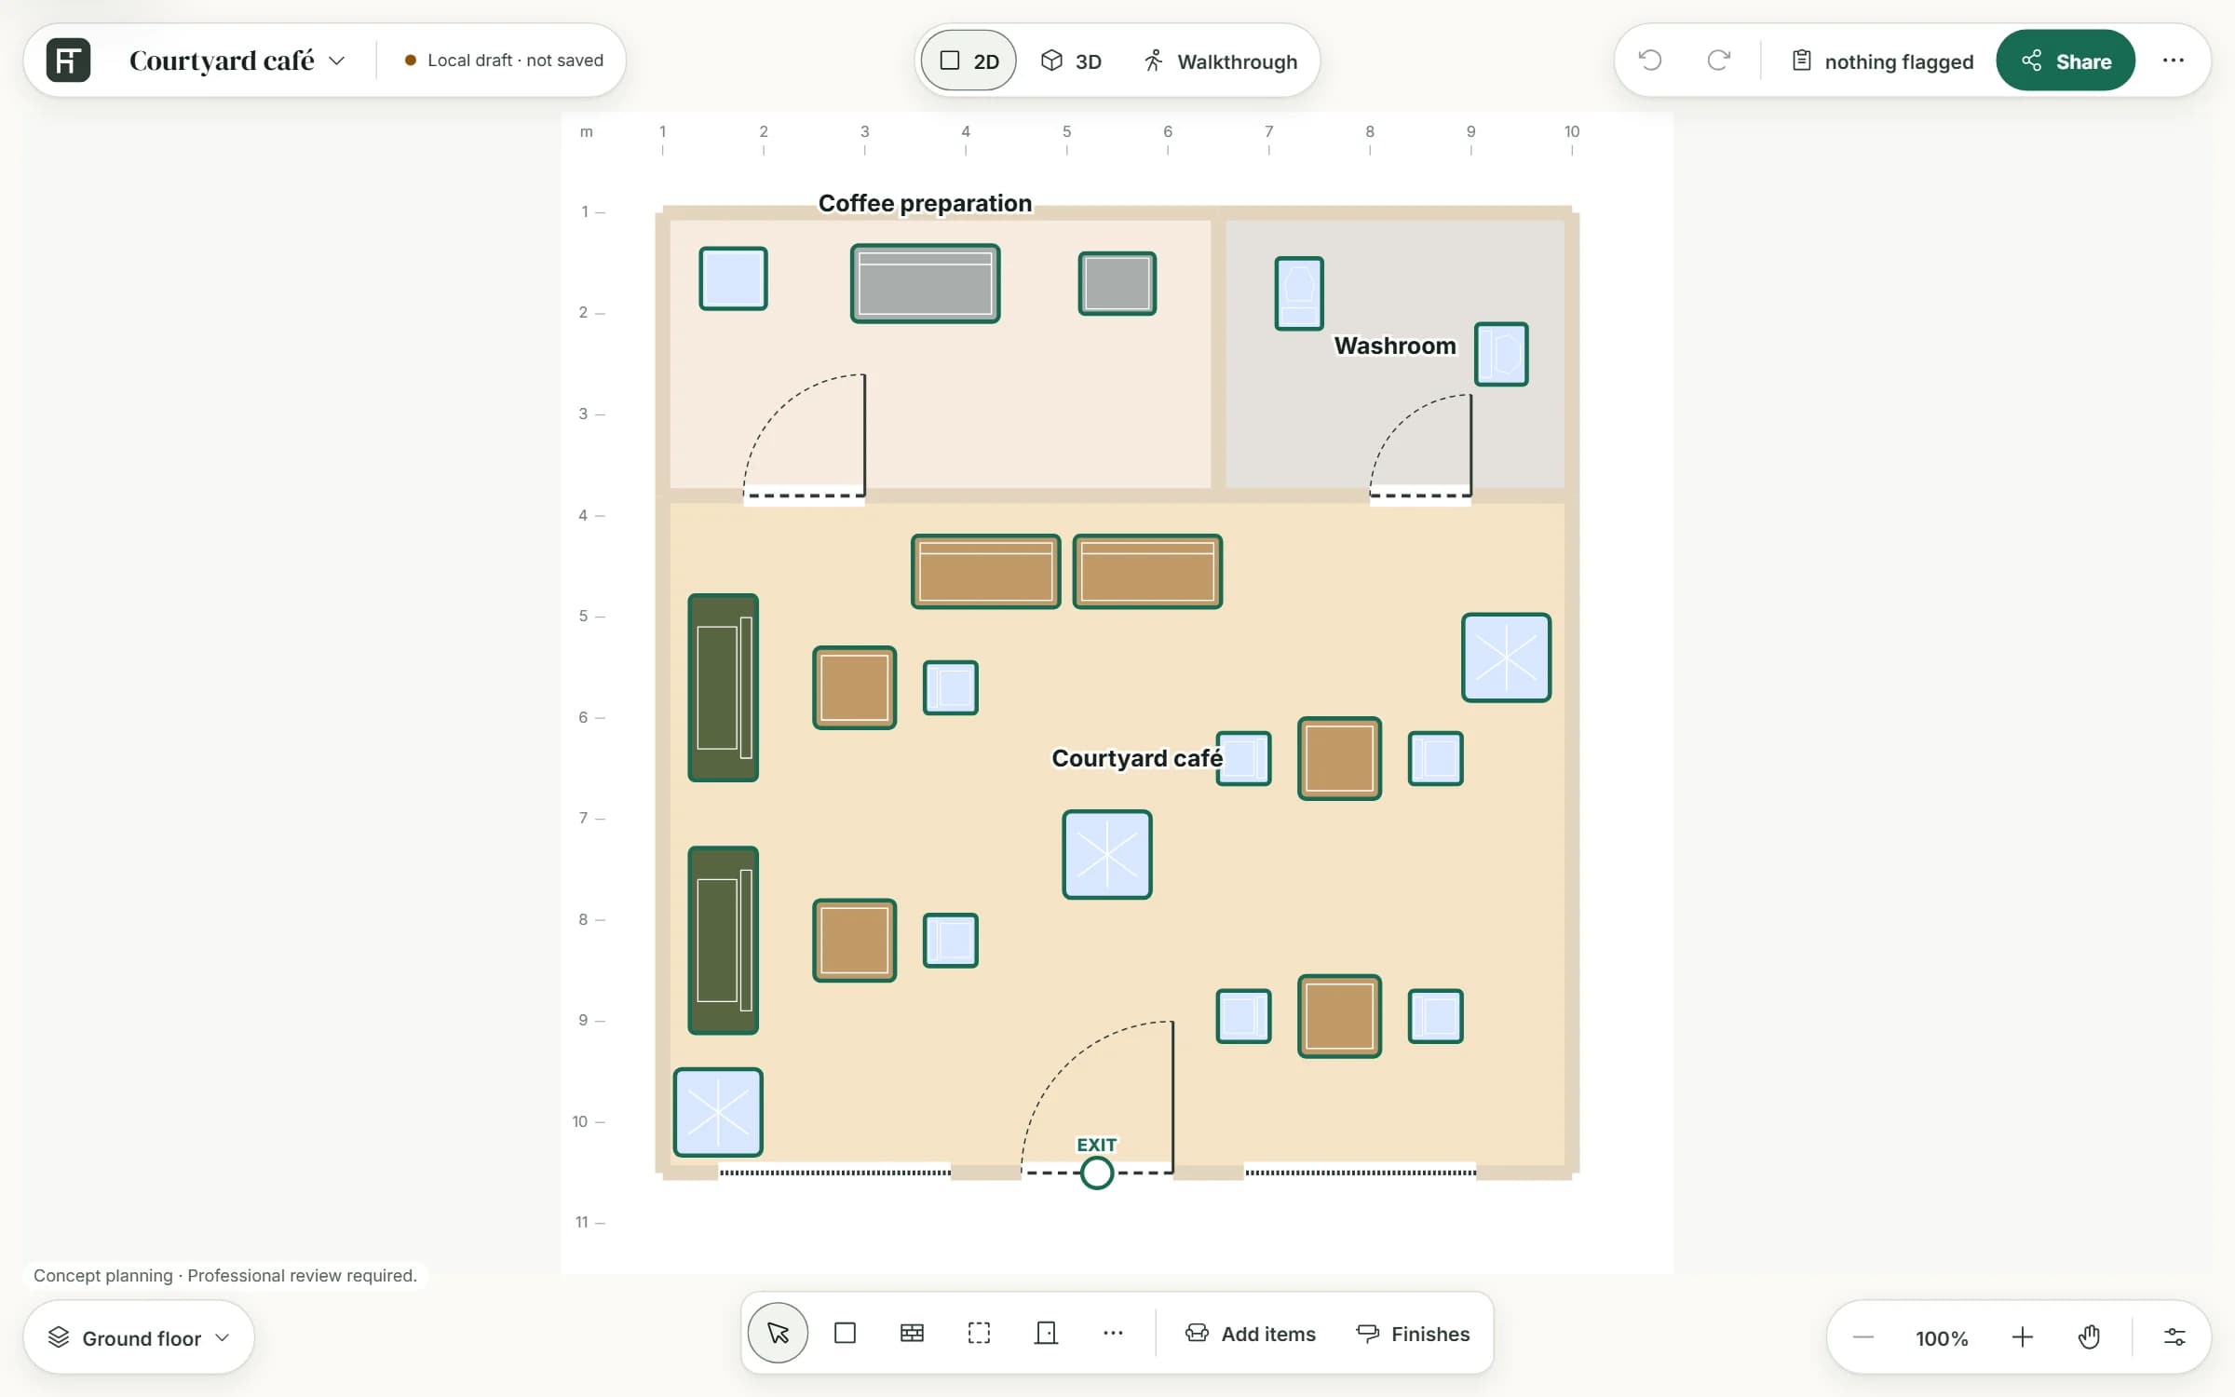The height and width of the screenshot is (1397, 2235).
Task: Choose the Select arrow tool
Action: (778, 1333)
